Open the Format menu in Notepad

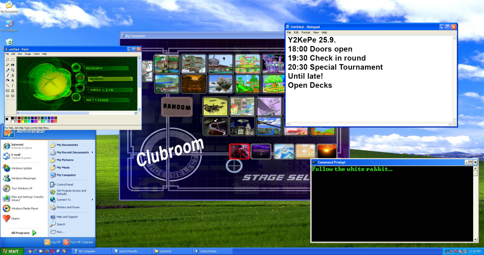pos(306,32)
